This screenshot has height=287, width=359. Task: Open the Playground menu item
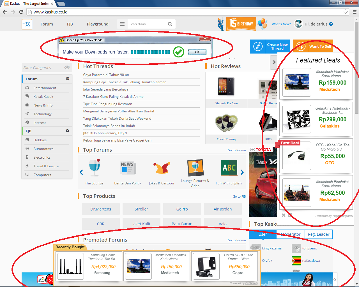(98, 24)
